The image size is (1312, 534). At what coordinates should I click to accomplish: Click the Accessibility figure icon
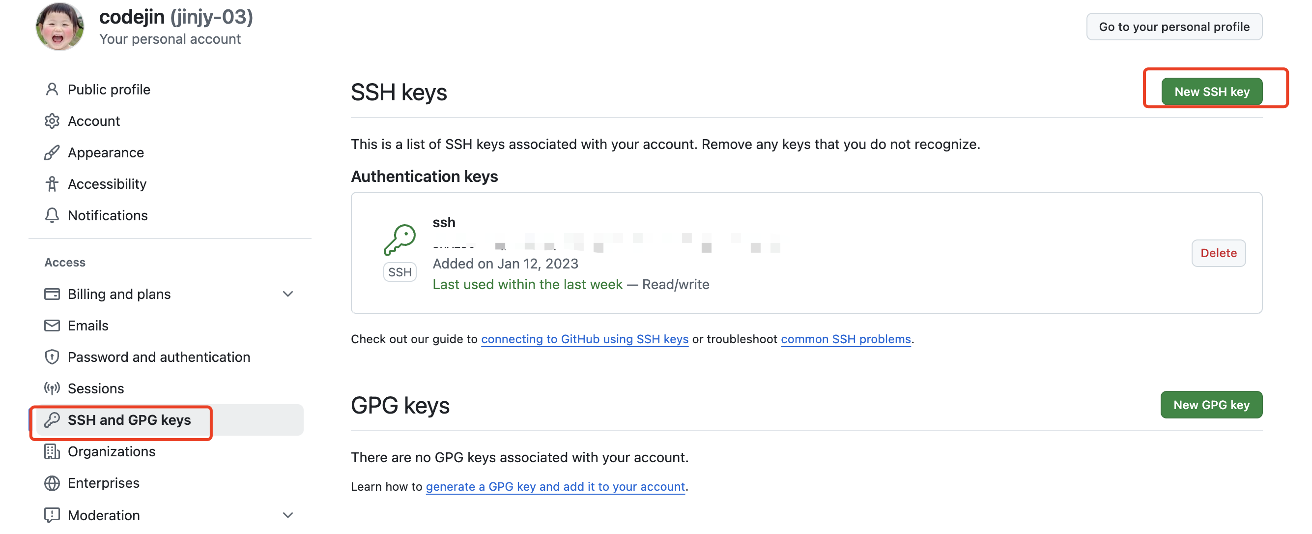click(52, 184)
